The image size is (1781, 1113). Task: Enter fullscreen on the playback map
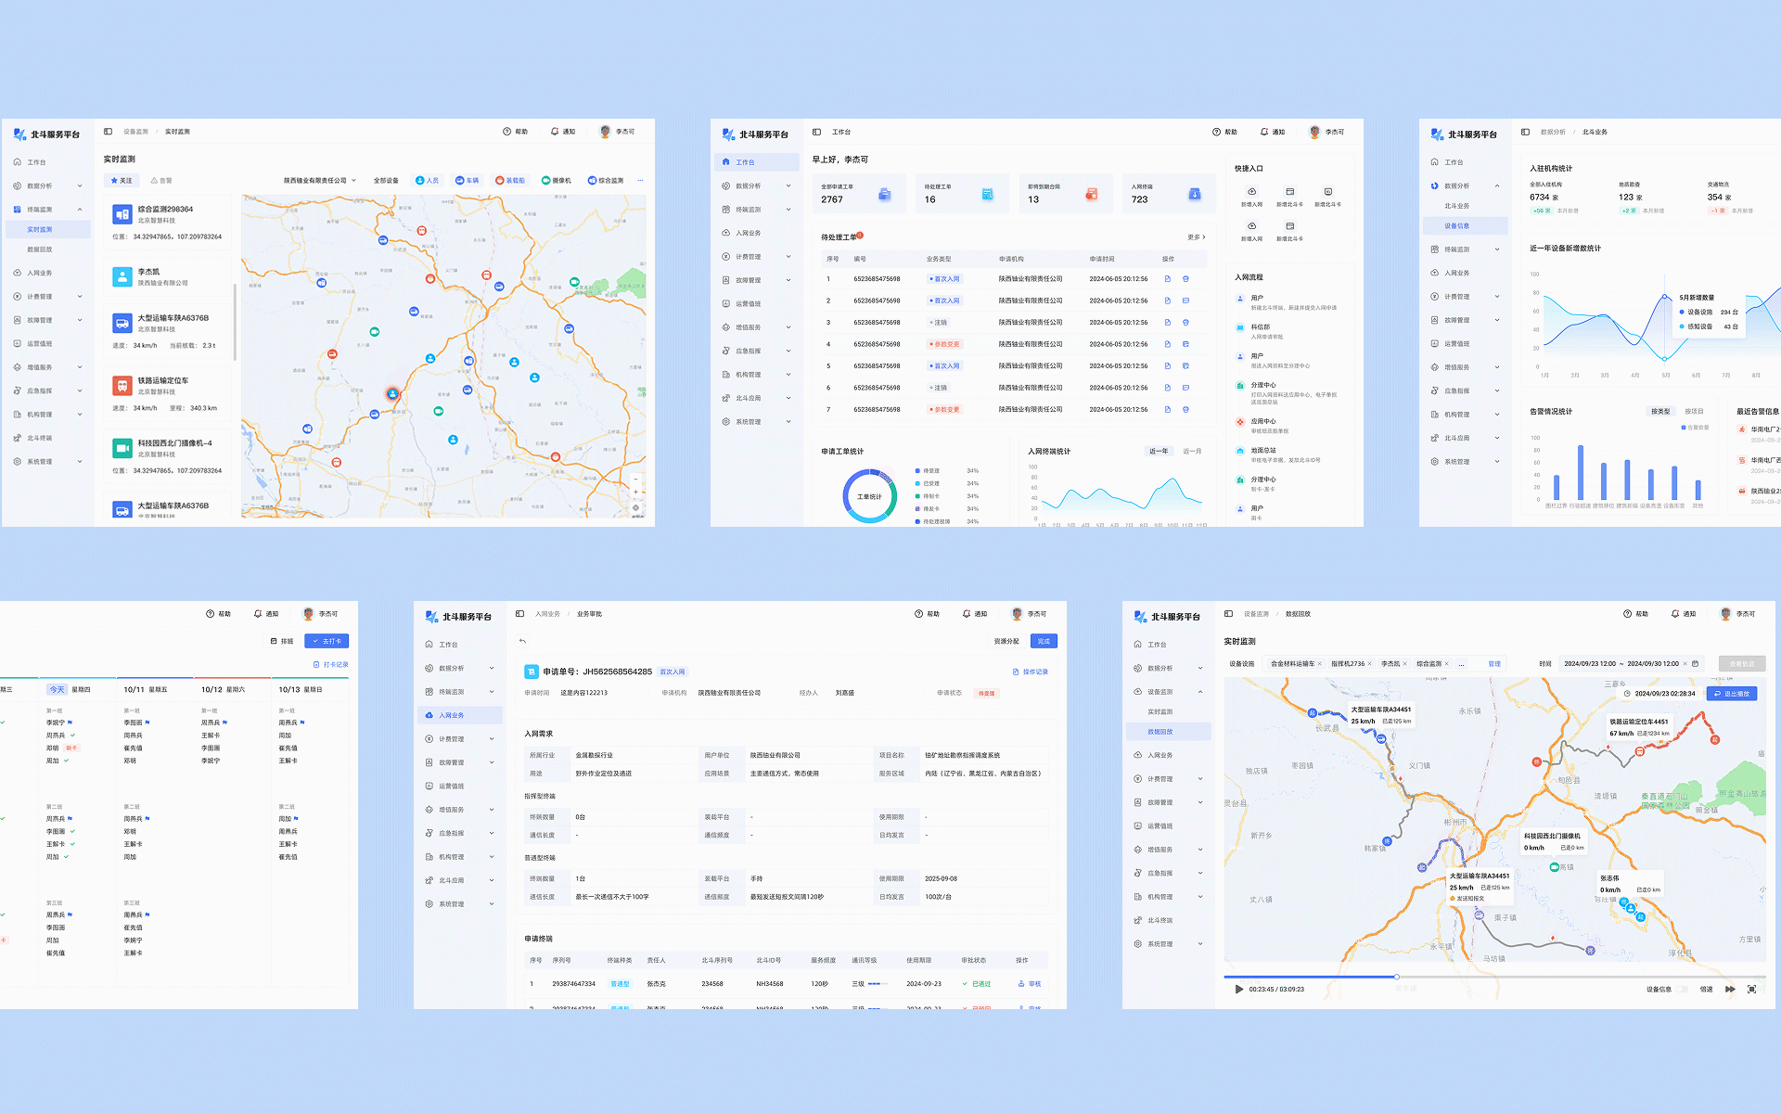1751,989
